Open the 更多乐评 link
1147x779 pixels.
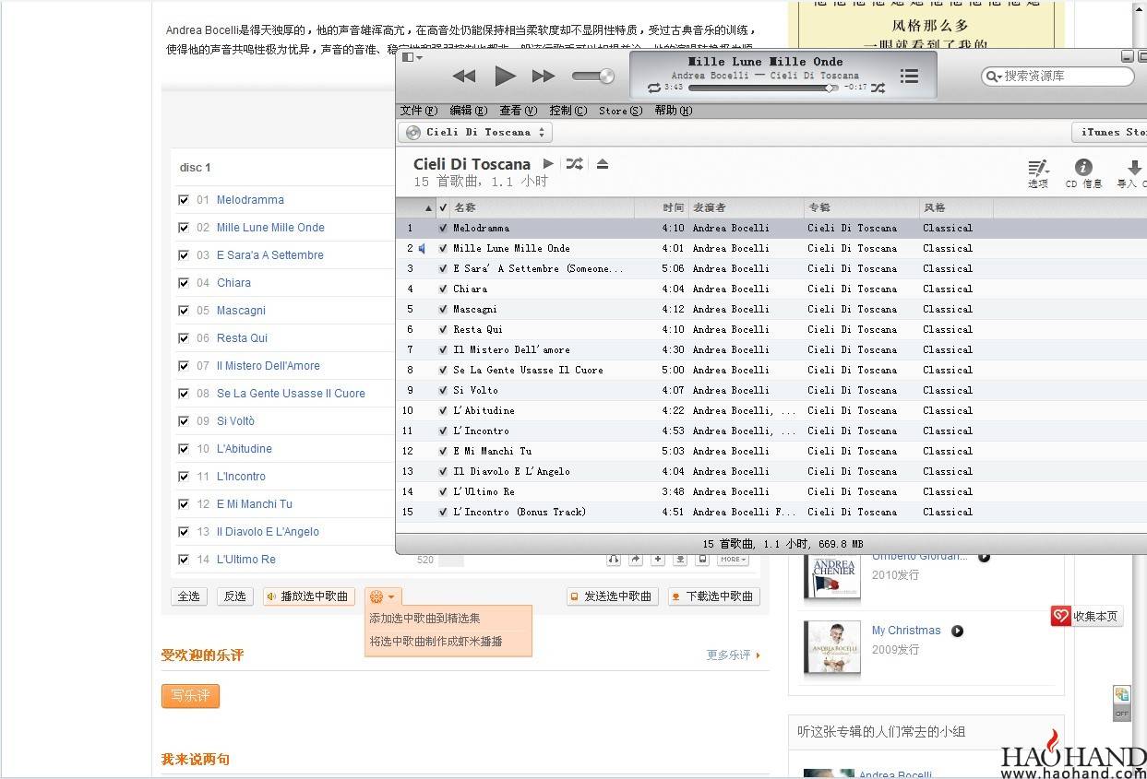733,655
